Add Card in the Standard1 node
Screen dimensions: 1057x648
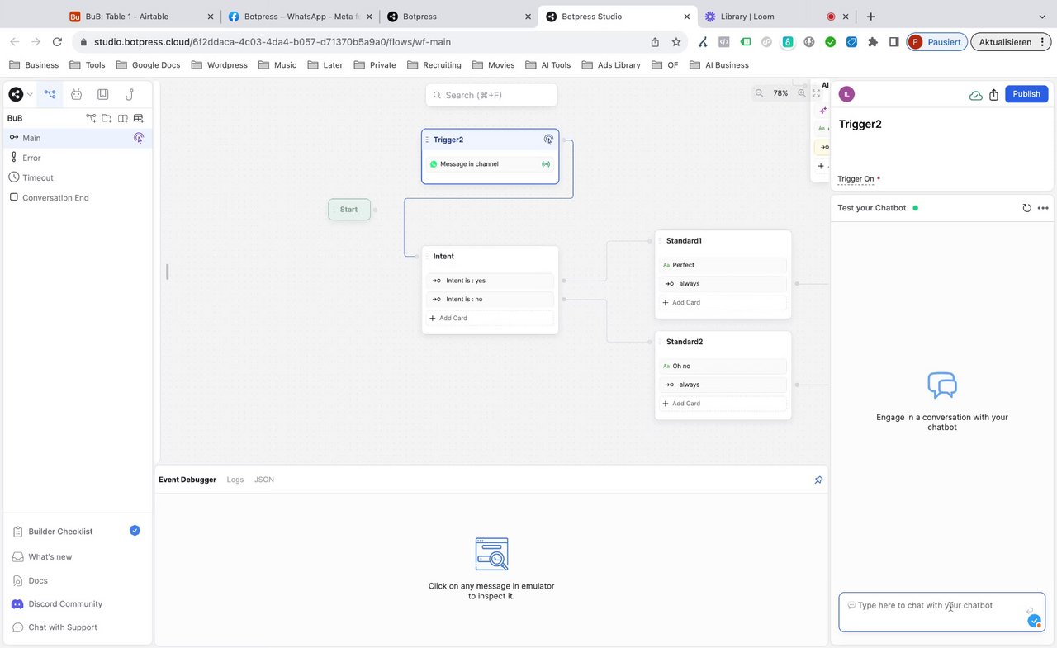click(723, 303)
